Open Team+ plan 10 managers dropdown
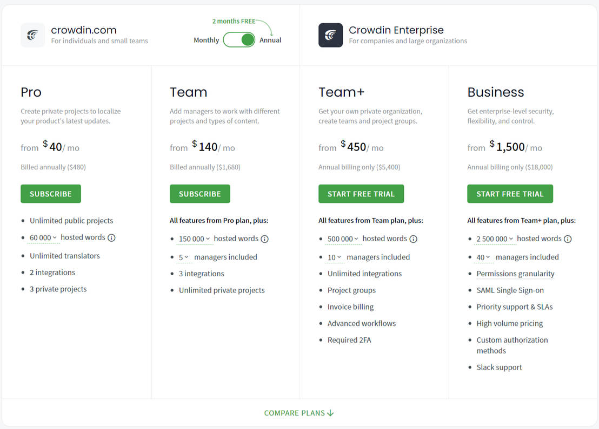 (334, 257)
